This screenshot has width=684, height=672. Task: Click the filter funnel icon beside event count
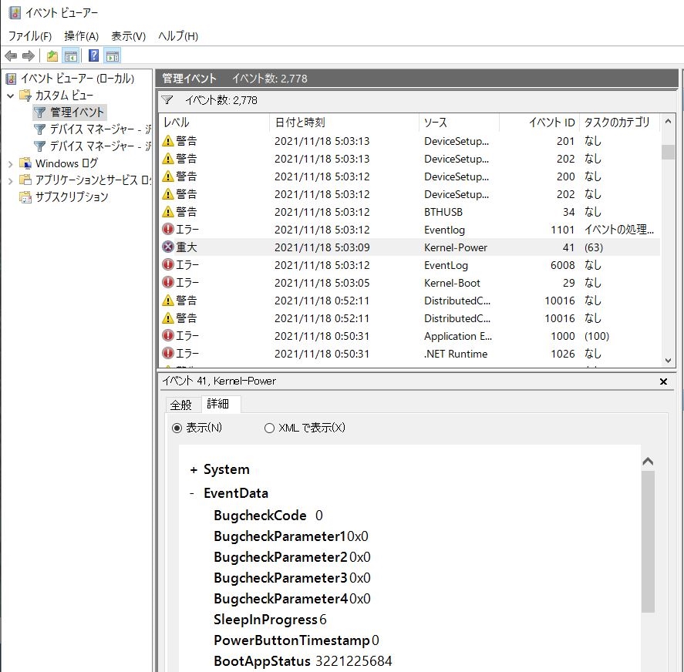[167, 100]
